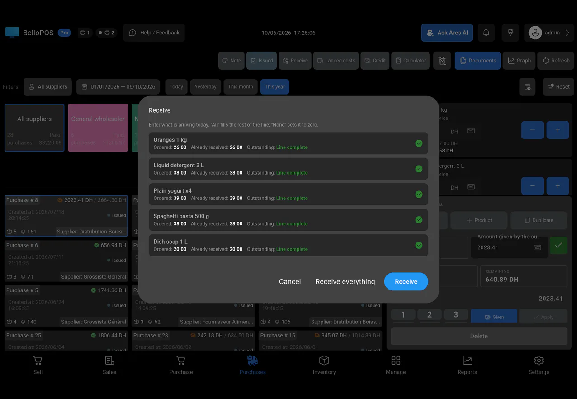Image resolution: width=577 pixels, height=399 pixels.
Task: Click the pin icon beside the bell
Action: (x=510, y=33)
